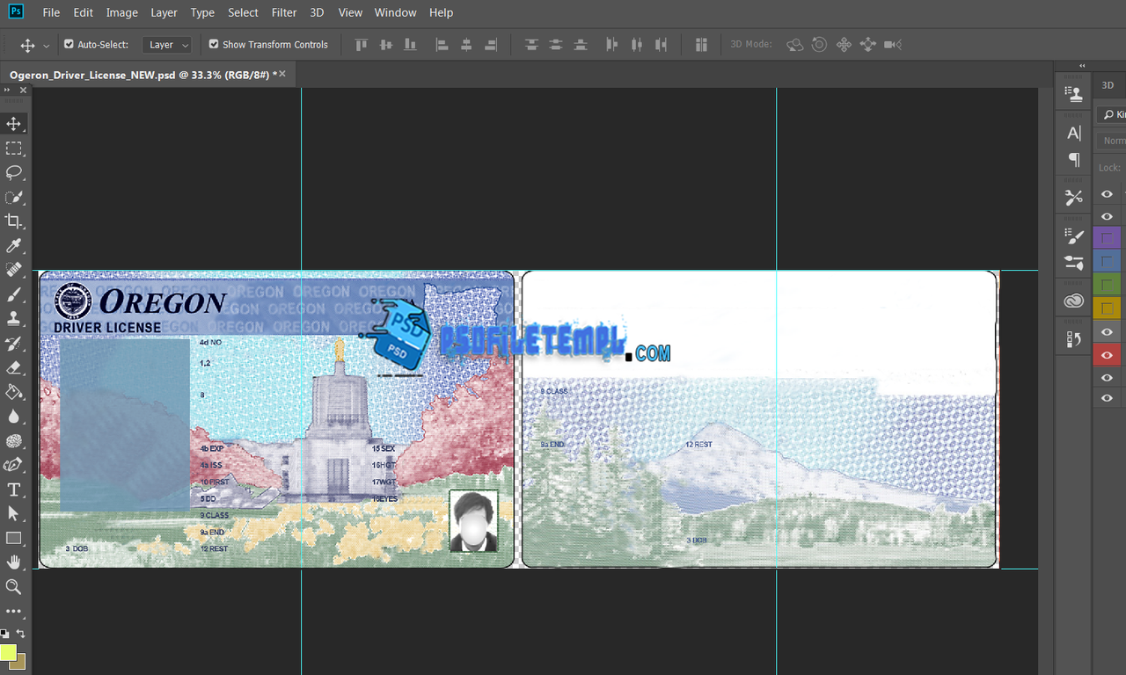The height and width of the screenshot is (675, 1126).
Task: Open the Image menu
Action: pos(121,12)
